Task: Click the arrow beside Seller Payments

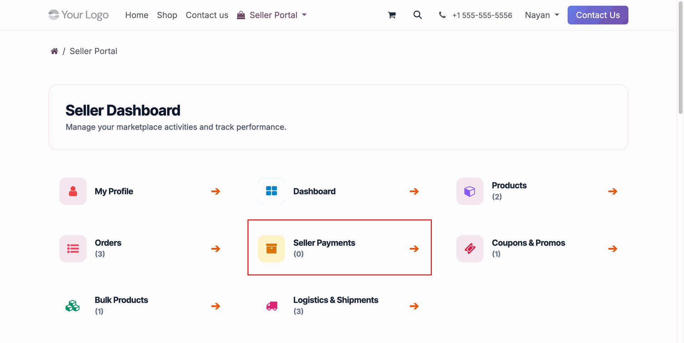Action: pyautogui.click(x=414, y=249)
